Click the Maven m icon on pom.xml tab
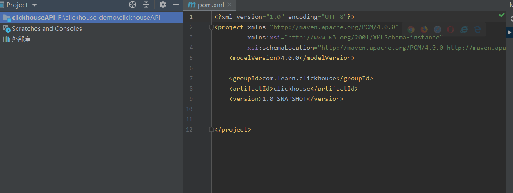Viewport: 513px width, 193px height. tap(191, 5)
